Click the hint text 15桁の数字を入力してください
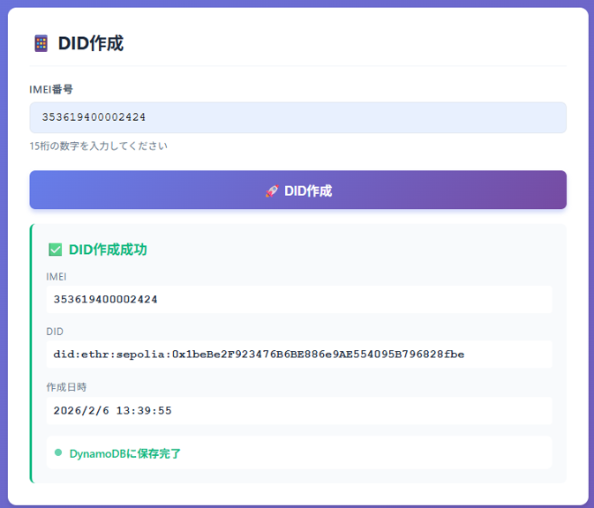 (99, 146)
